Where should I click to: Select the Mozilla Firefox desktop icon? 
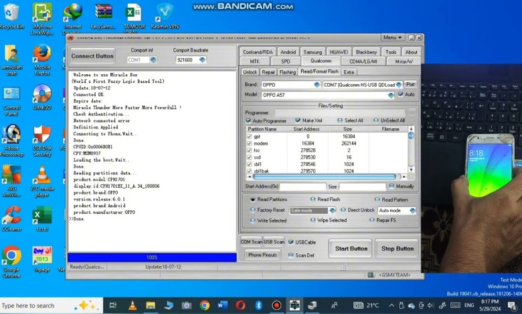click(x=42, y=60)
